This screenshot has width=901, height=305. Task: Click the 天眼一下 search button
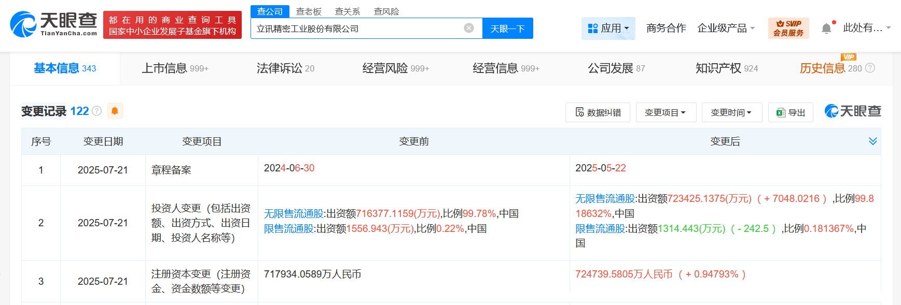click(x=507, y=28)
